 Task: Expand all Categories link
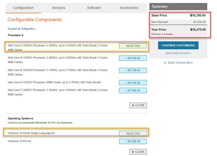22,29
